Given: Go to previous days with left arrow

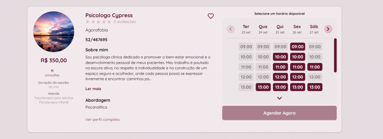Looking at the screenshot, I should [231, 29].
